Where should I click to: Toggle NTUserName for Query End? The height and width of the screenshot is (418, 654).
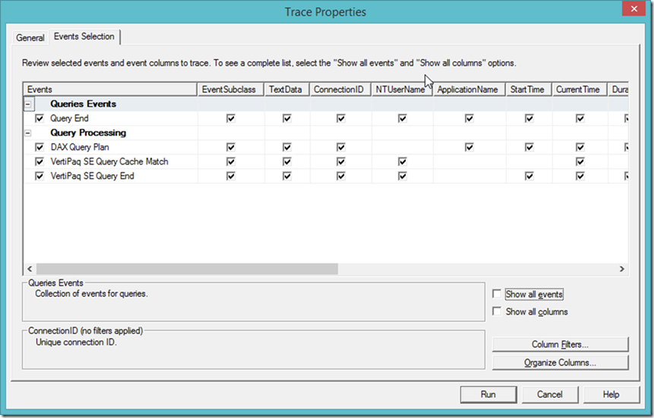pos(402,118)
